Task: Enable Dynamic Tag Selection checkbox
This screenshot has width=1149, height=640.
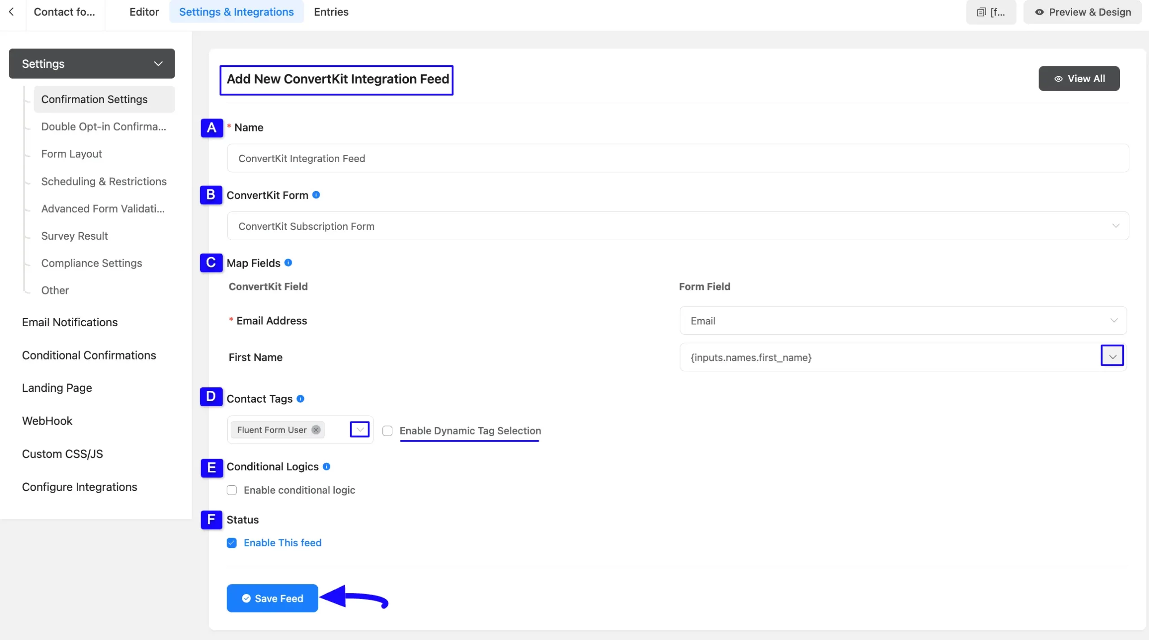Action: coord(387,431)
